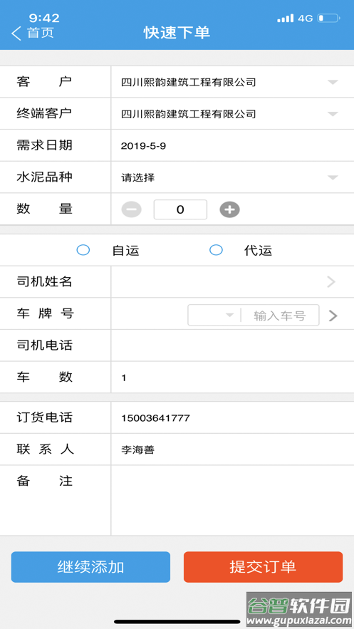354x629 pixels.
Task: Click into the 备注 remarks field
Action: (x=232, y=500)
